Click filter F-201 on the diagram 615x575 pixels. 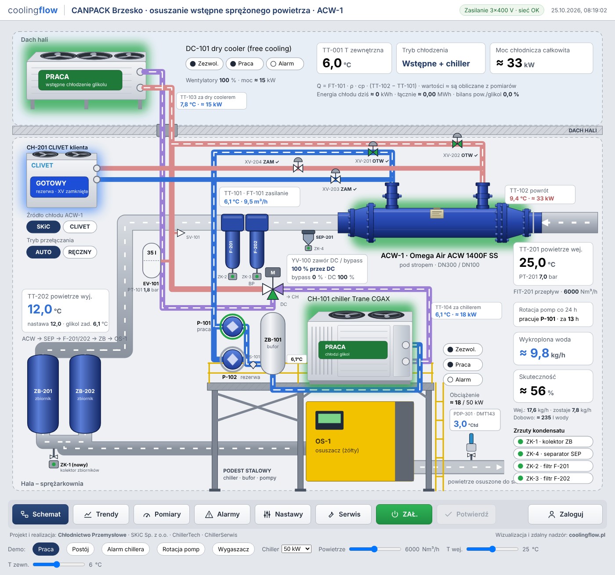[232, 242]
